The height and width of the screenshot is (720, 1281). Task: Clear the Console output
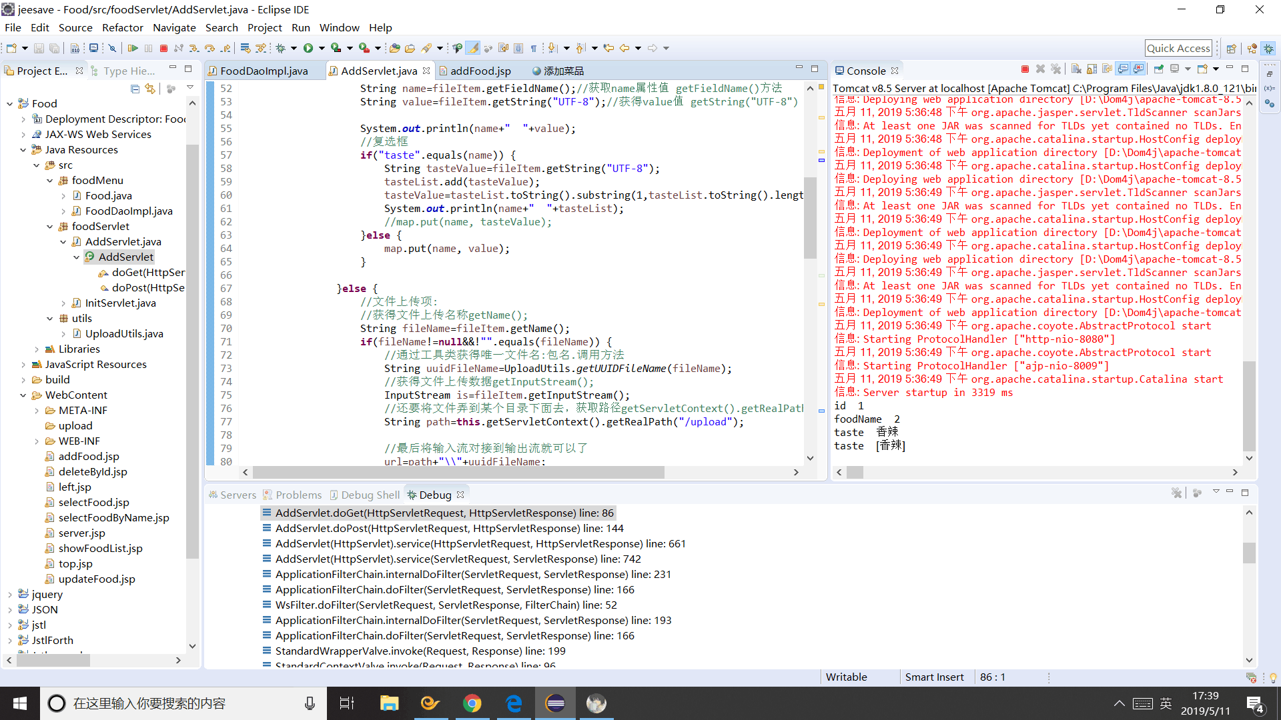pos(1076,69)
